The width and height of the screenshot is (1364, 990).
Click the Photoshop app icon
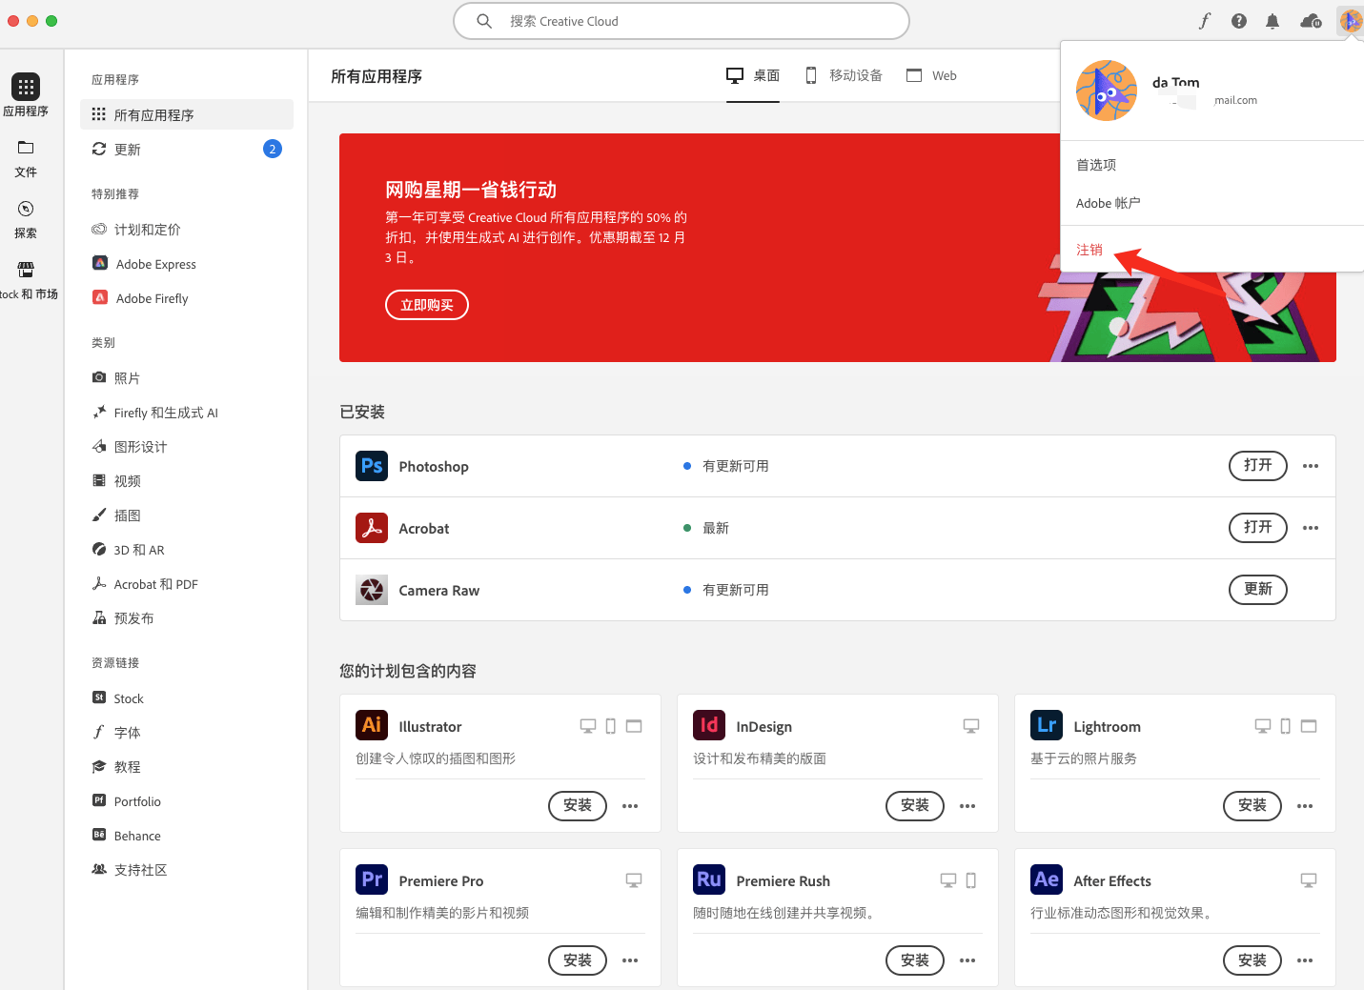pos(372,466)
